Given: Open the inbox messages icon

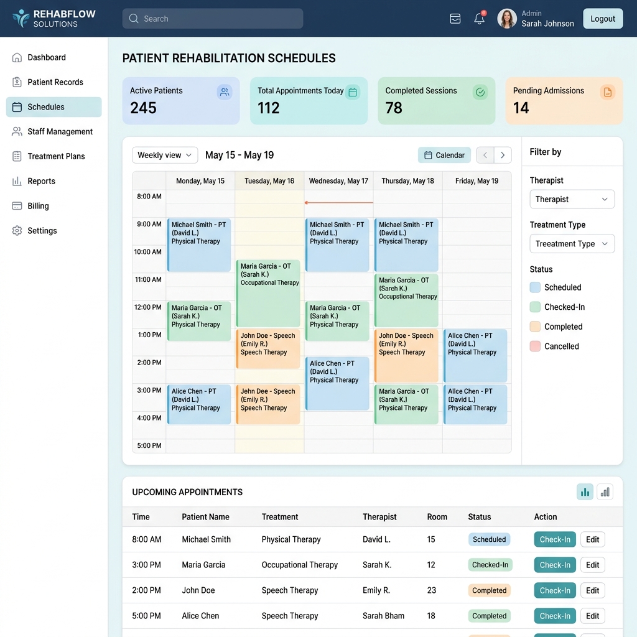Looking at the screenshot, I should coord(455,19).
